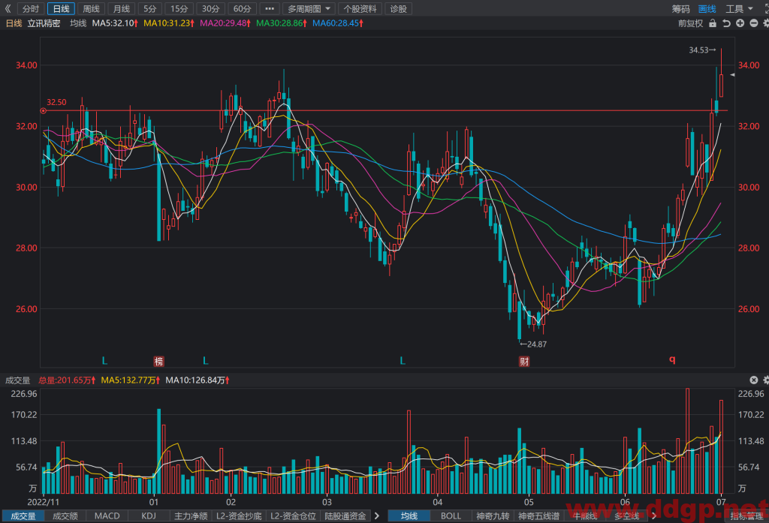Viewport: 769px width, 523px height.
Task: Switch sub-indicator to 陆股通资金
Action: (345, 515)
